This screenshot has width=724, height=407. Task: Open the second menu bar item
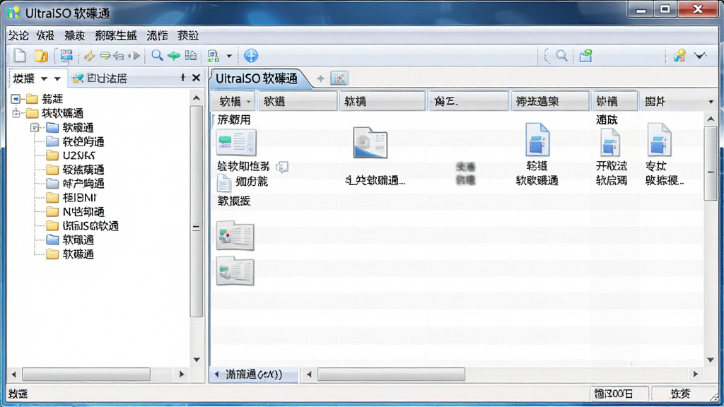pos(45,35)
